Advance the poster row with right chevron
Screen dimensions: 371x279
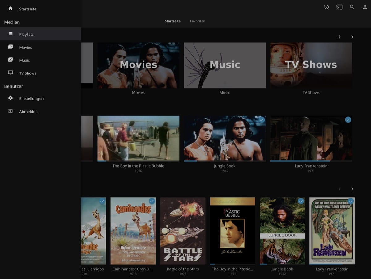tap(352, 189)
